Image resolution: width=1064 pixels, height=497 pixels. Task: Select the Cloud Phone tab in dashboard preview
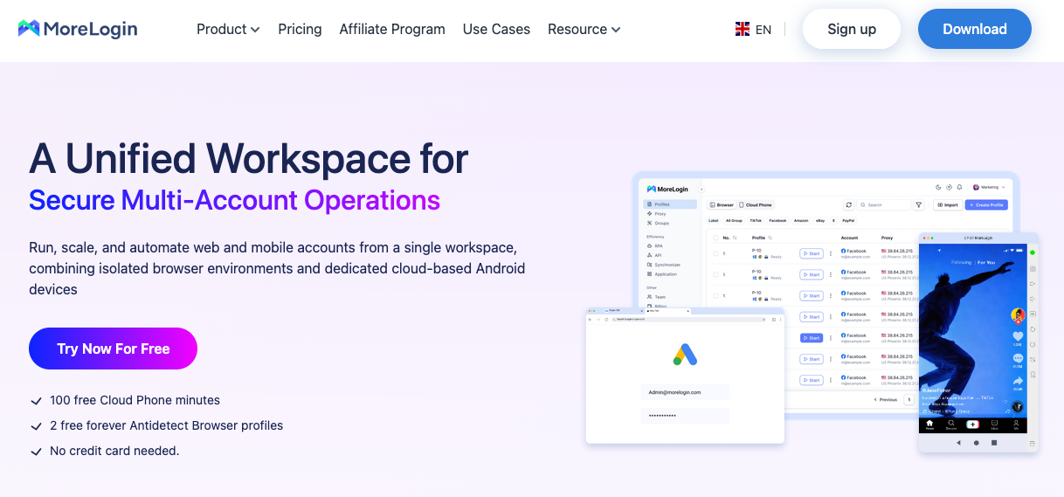click(x=756, y=204)
